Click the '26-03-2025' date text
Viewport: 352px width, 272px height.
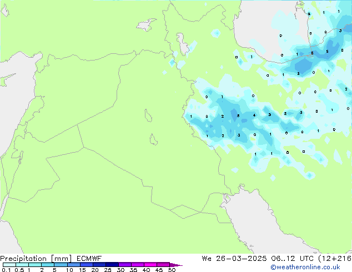coord(242,259)
